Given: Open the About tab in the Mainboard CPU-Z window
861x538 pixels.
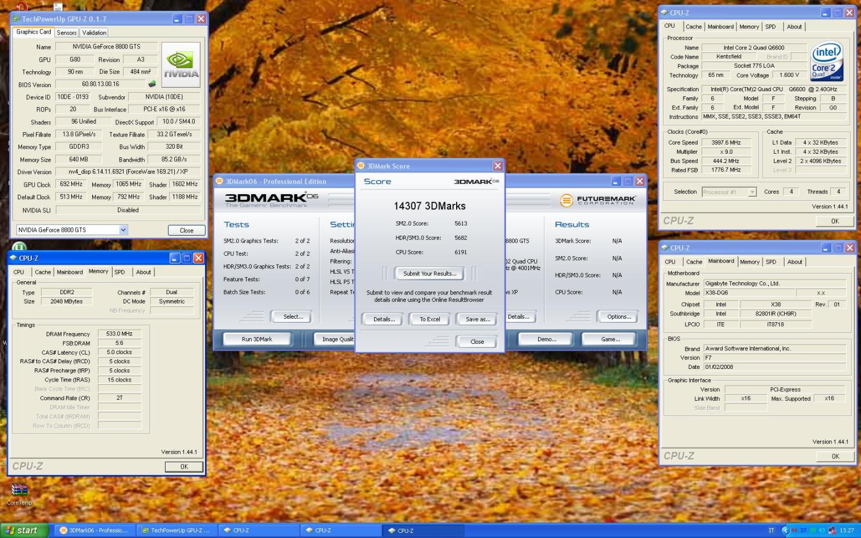Looking at the screenshot, I should tap(794, 262).
